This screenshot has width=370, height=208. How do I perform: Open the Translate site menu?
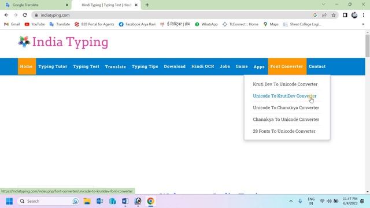(x=116, y=67)
